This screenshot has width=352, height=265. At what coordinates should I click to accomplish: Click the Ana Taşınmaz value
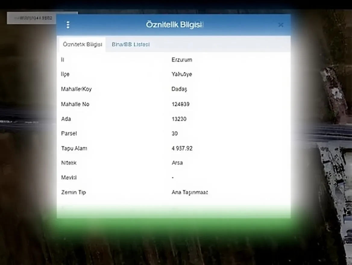tap(190, 192)
